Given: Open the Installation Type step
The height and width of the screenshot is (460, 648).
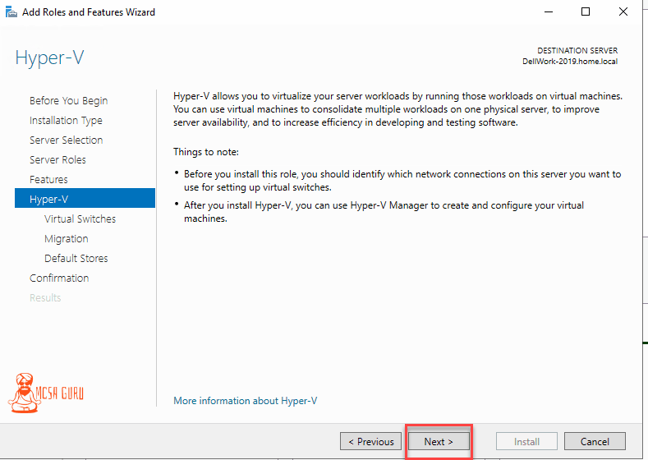Looking at the screenshot, I should 67,121.
